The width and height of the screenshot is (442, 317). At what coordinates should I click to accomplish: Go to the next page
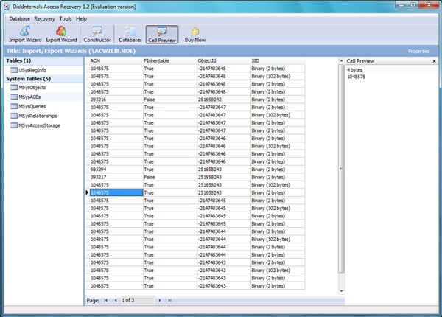pyautogui.click(x=161, y=301)
